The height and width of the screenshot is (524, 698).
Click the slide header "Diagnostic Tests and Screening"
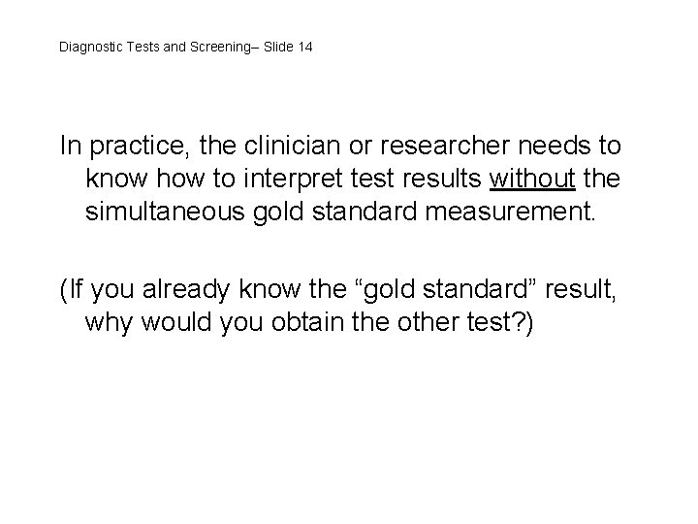coord(155,48)
